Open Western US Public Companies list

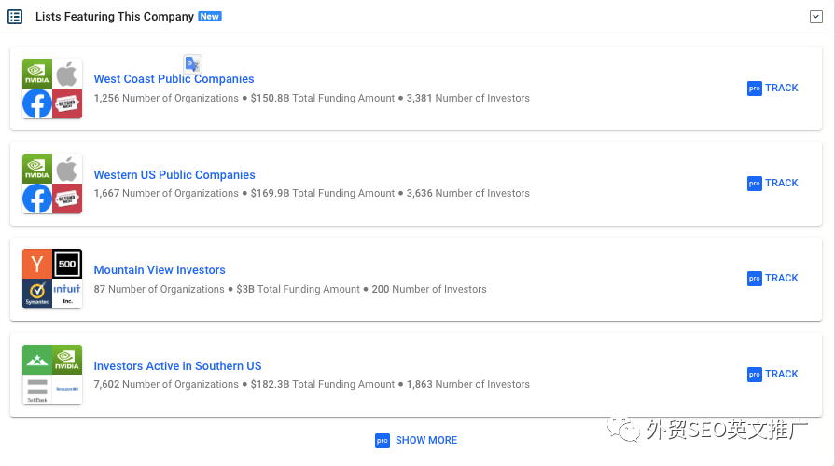[174, 175]
